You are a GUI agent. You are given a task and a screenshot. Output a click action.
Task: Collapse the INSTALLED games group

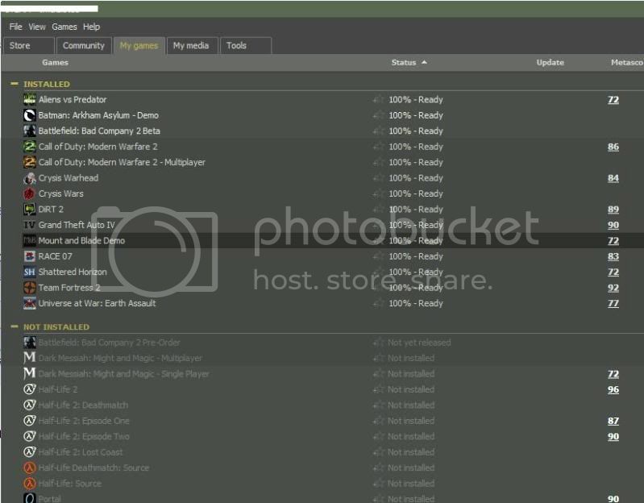point(15,84)
